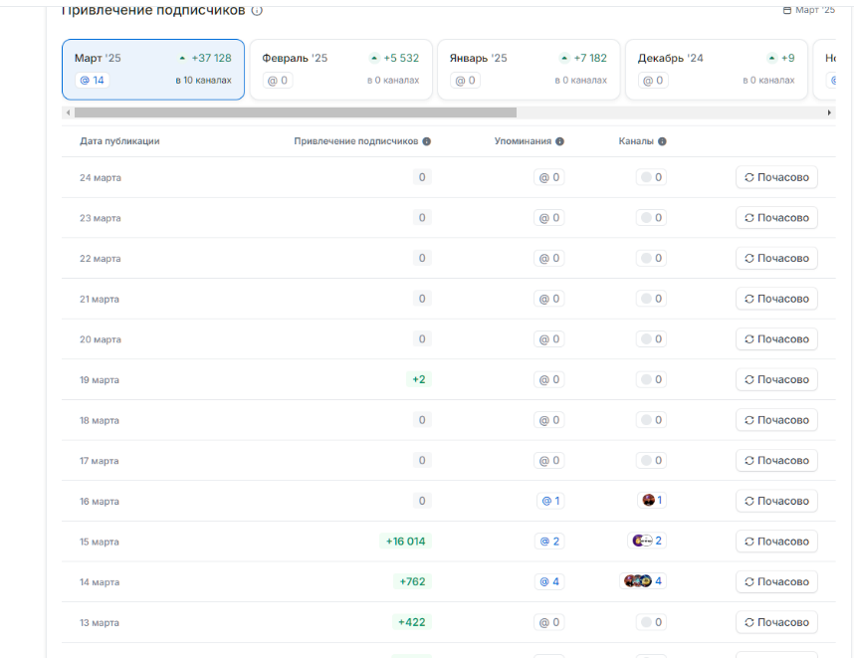Open the @ 2 mentions for 15 марта
Image resolution: width=854 pixels, height=658 pixels.
point(549,542)
